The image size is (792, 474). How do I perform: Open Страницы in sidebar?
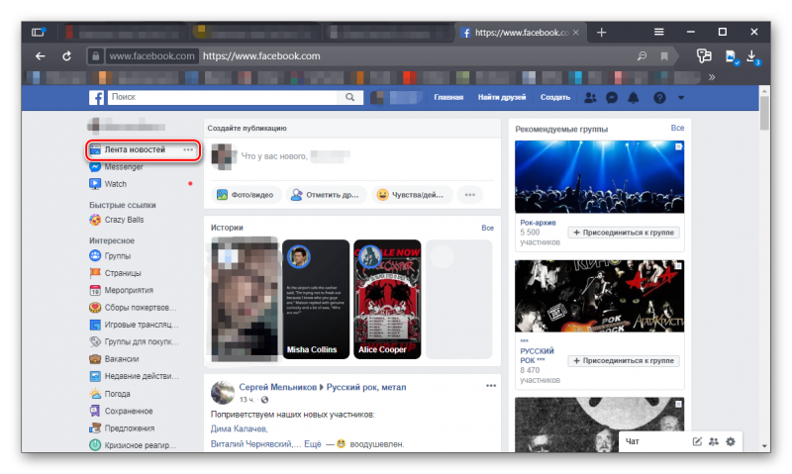tap(115, 273)
